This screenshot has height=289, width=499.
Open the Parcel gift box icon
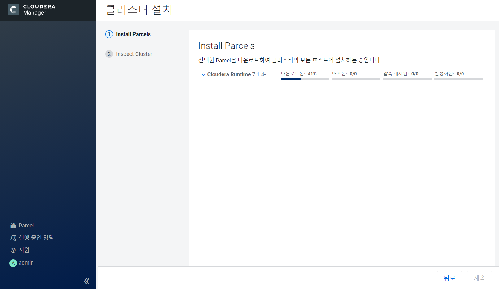click(x=13, y=226)
